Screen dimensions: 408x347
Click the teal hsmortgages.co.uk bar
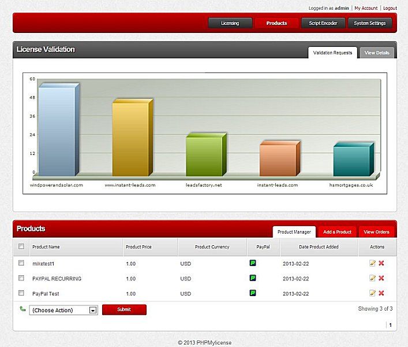(x=353, y=159)
